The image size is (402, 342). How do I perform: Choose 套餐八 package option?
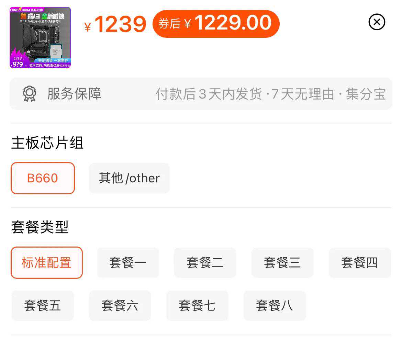click(275, 306)
